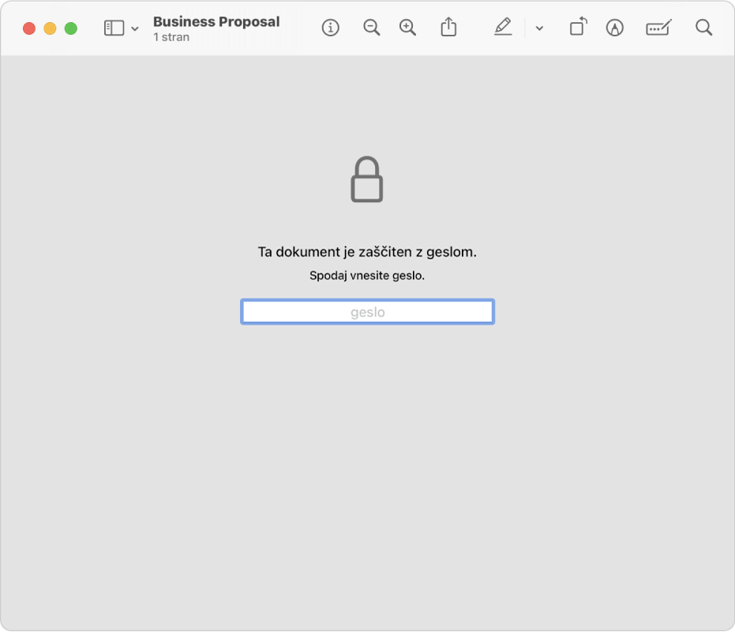Minimize the window with the yellow button
The width and height of the screenshot is (735, 632).
pos(51,28)
